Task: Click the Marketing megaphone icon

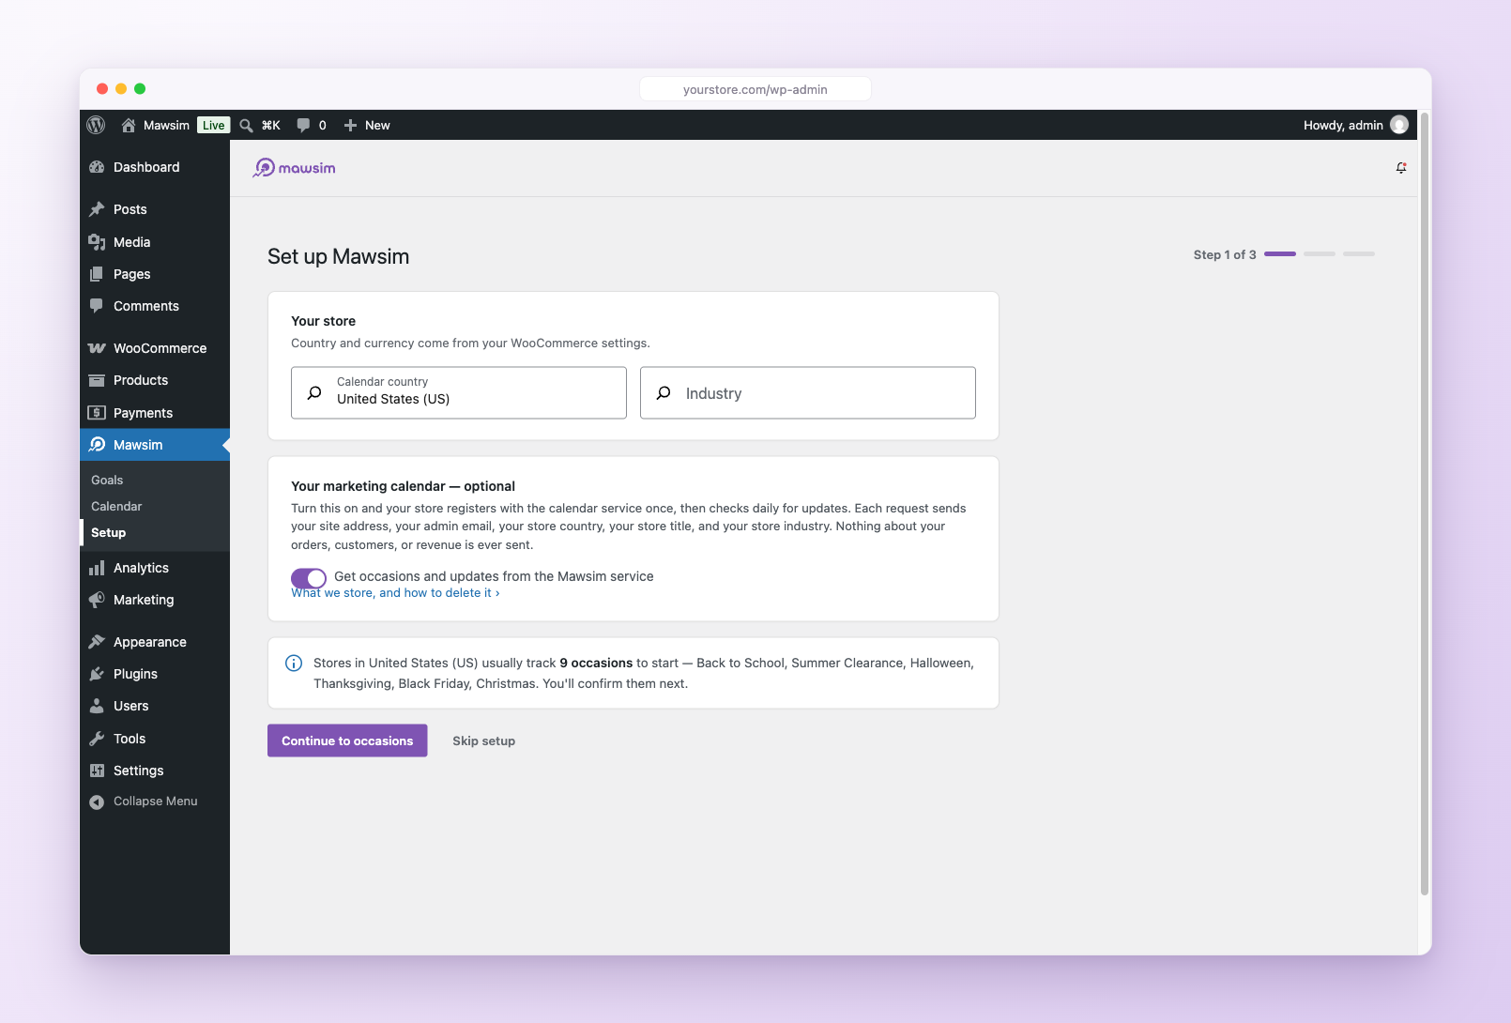Action: click(97, 600)
